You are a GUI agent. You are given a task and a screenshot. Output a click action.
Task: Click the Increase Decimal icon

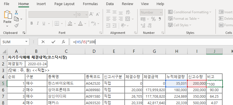tap(143, 25)
